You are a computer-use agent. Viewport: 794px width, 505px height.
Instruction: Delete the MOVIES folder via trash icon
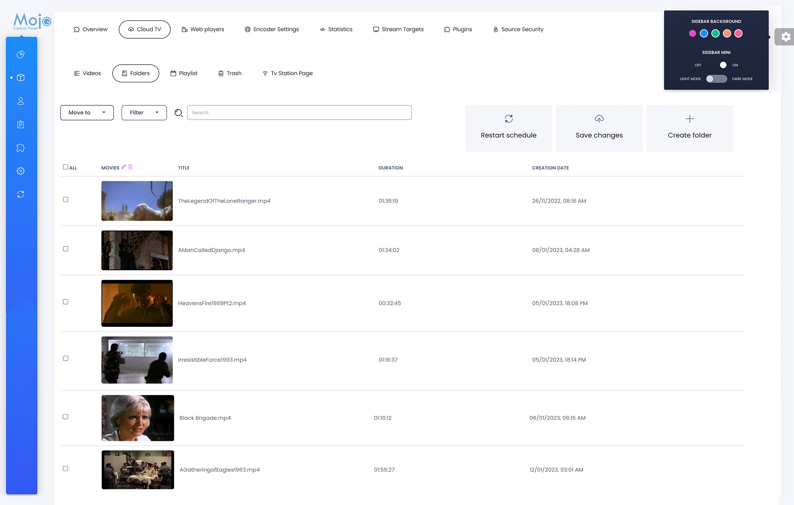tap(130, 167)
